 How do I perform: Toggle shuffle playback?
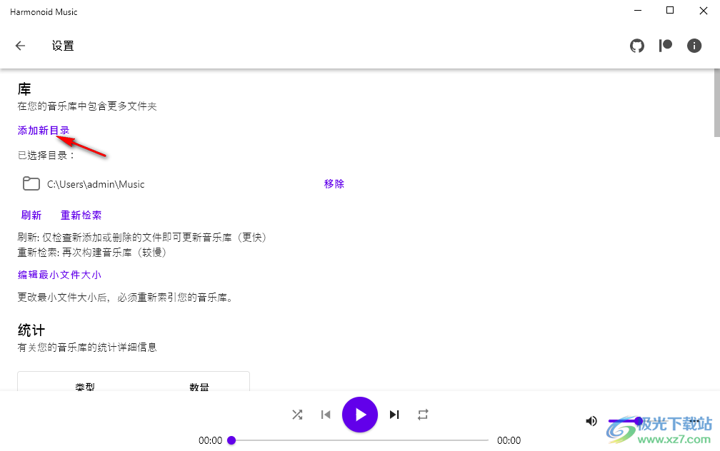point(297,415)
